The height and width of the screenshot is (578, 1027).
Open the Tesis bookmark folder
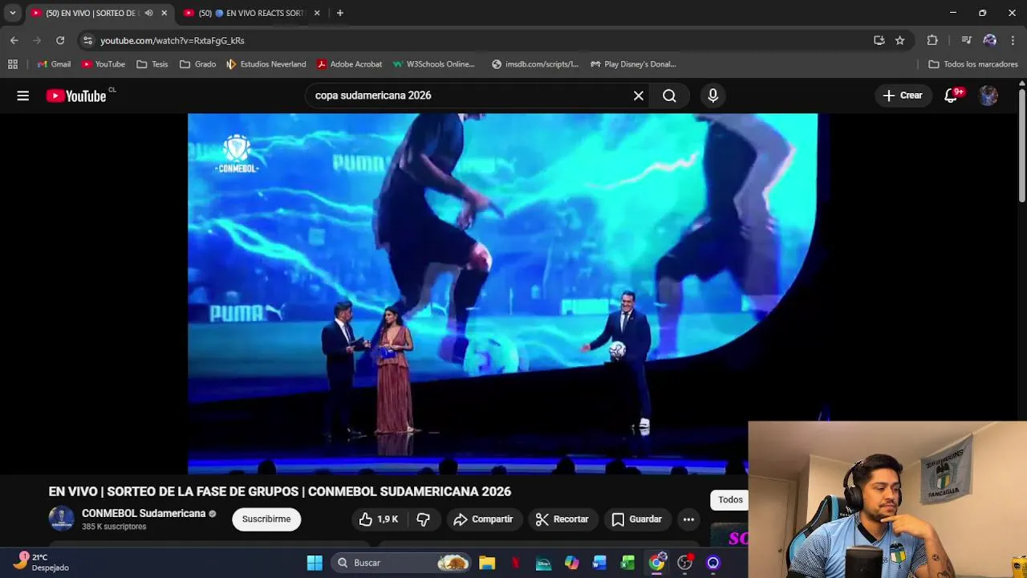point(152,64)
